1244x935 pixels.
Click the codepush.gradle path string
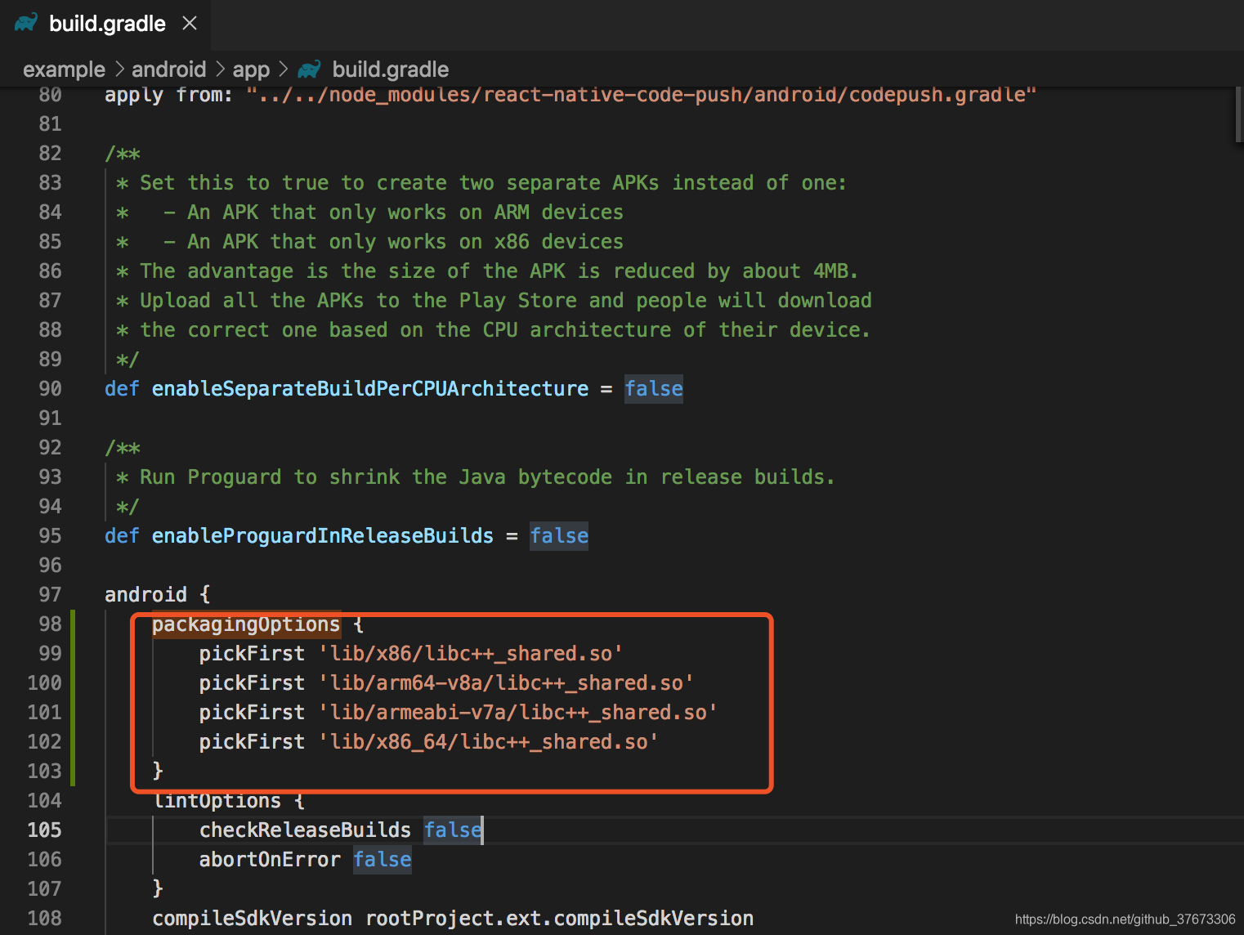(x=642, y=95)
